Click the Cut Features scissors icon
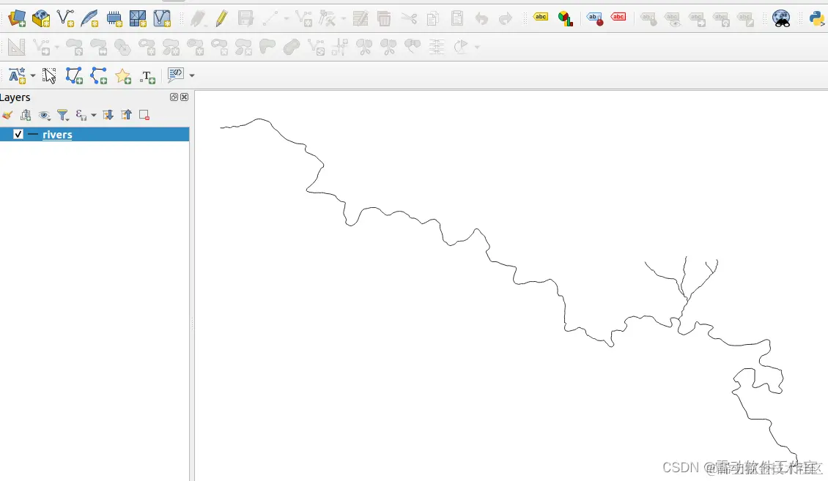This screenshot has height=481, width=828. tap(409, 18)
